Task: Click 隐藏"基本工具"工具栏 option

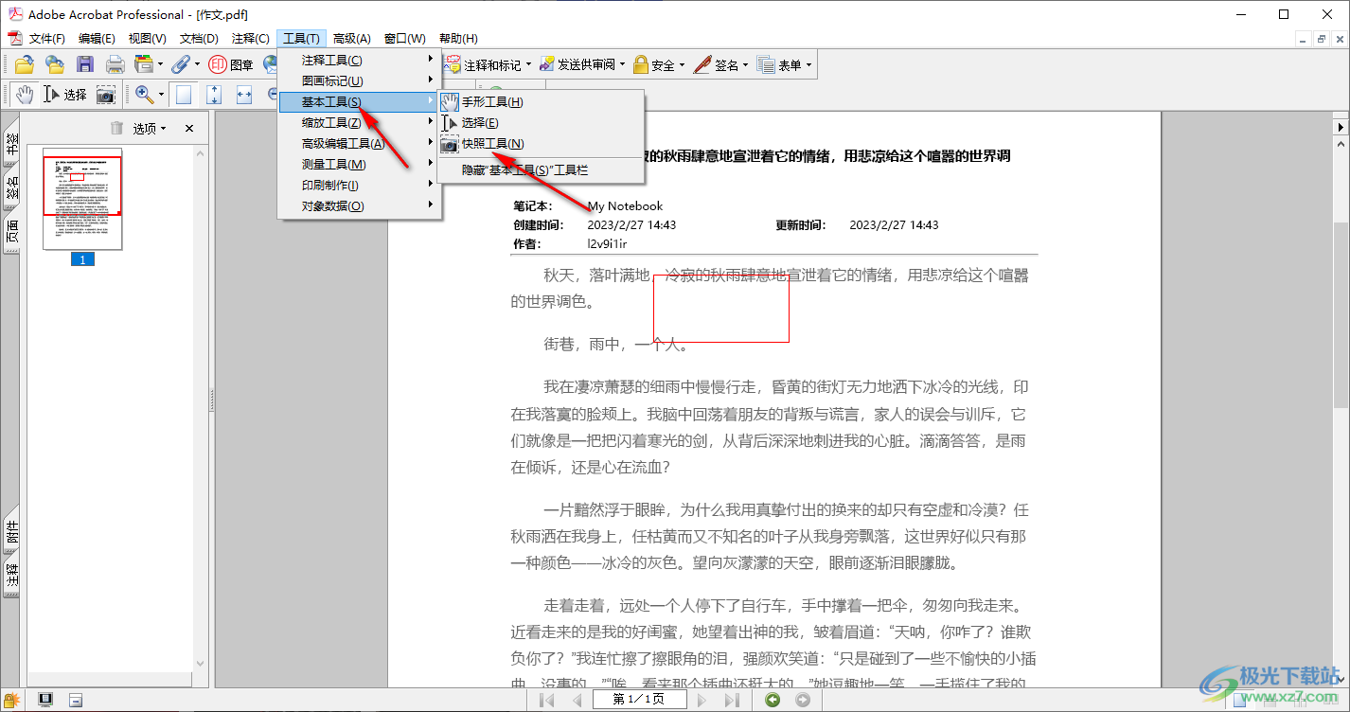Action: coord(524,170)
